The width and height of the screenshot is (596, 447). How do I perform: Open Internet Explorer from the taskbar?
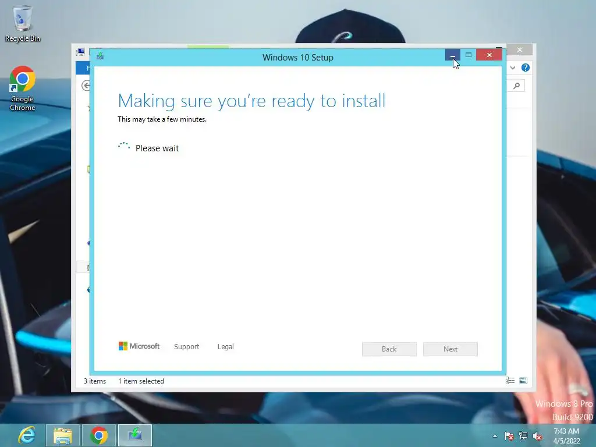point(27,435)
